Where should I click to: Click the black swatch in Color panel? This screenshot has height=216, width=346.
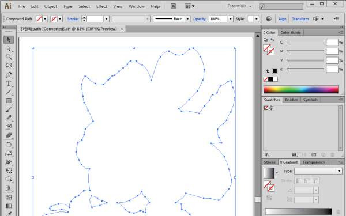coord(270,79)
